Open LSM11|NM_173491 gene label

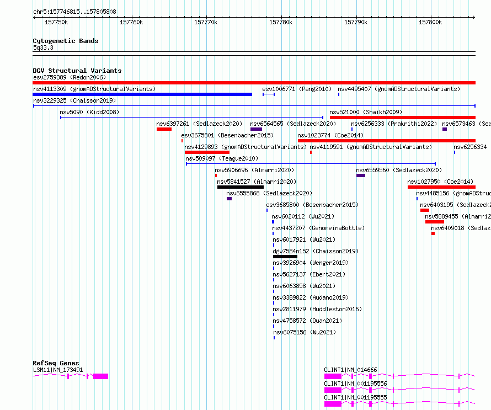pos(58,370)
